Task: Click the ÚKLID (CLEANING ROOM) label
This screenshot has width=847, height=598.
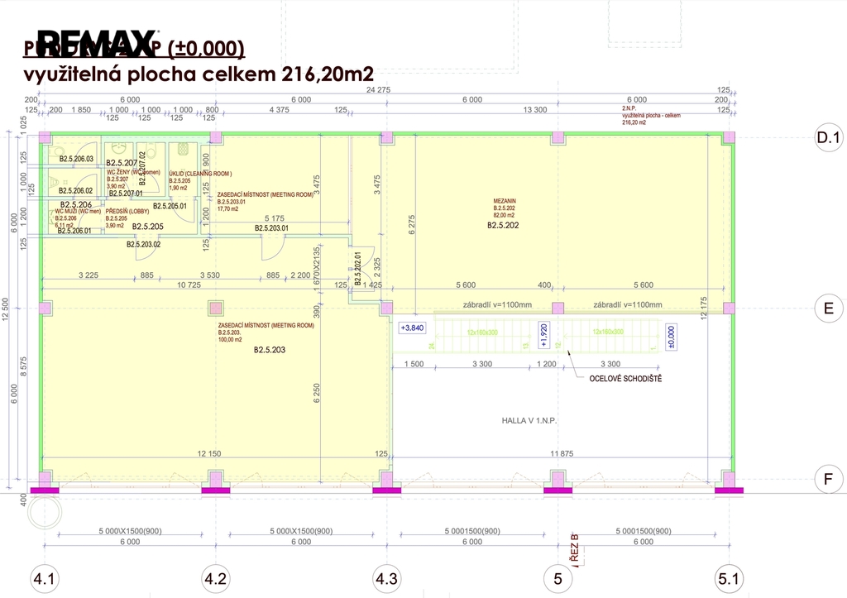Action: click(200, 174)
